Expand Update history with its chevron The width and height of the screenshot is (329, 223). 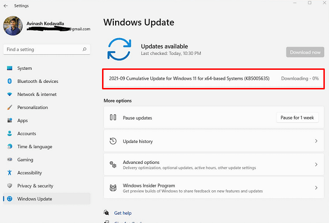pos(316,141)
